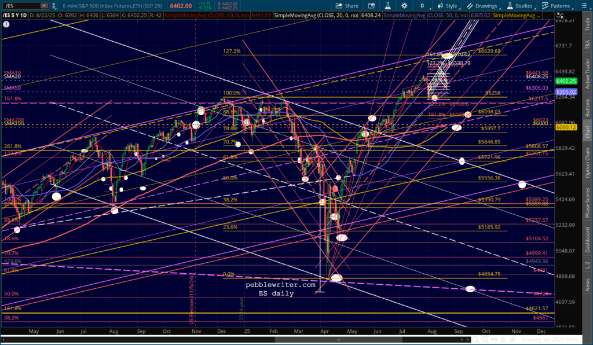Click the yellow 6000.12 price bubble
Image resolution: width=593 pixels, height=345 pixels.
click(x=566, y=127)
